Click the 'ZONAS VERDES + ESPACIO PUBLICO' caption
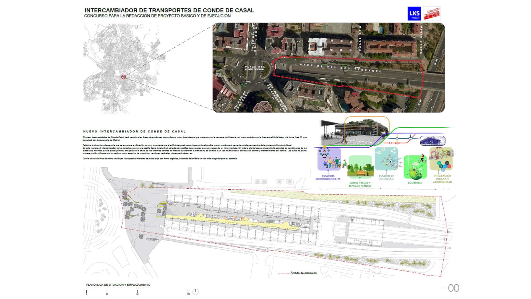Image resolution: width=531 pixels, height=299 pixels. pyautogui.click(x=360, y=184)
